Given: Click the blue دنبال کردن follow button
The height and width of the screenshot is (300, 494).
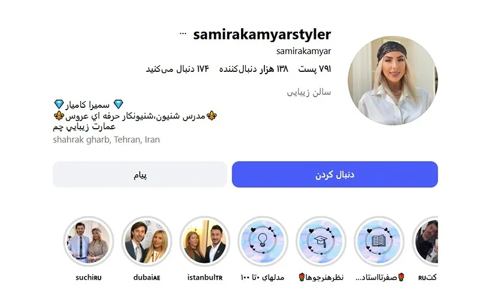Looking at the screenshot, I should coord(335,174).
